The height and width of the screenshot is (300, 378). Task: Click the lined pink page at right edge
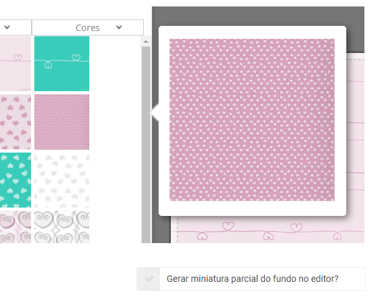coord(355,135)
